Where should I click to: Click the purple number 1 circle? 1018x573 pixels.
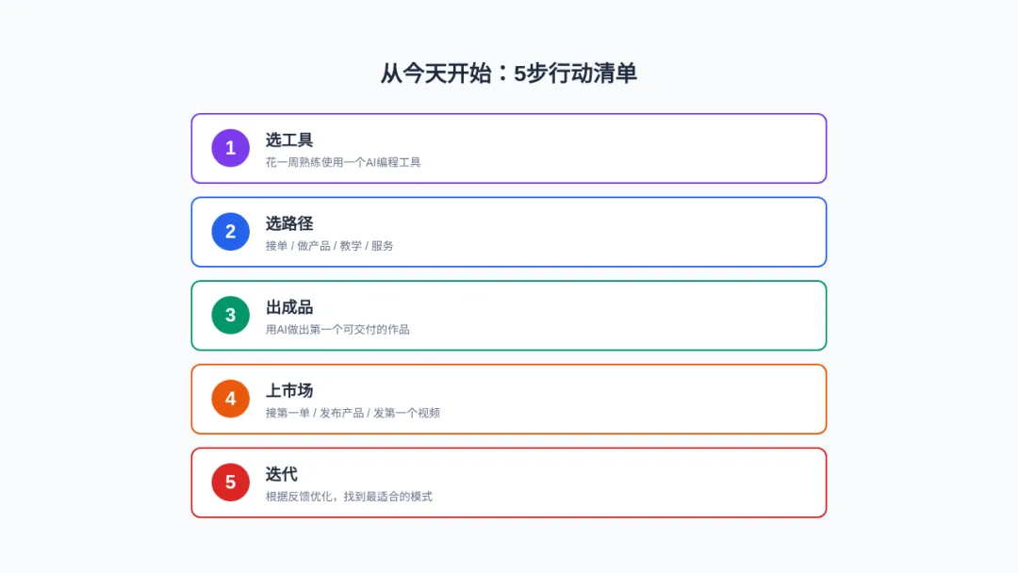point(231,148)
